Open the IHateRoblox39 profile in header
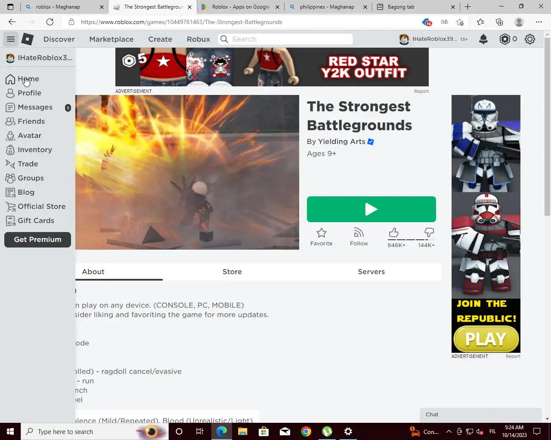 (x=433, y=39)
